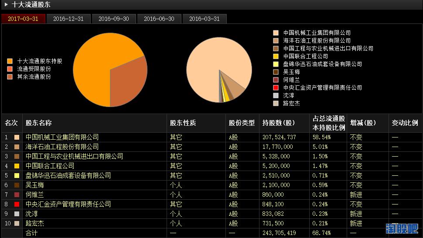Click the 名次 column header
This screenshot has width=423, height=238.
pos(11,123)
